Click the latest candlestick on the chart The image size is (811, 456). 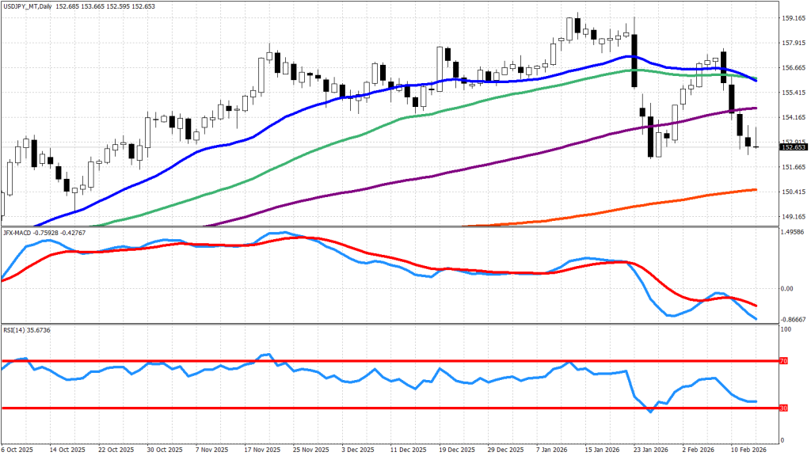pyautogui.click(x=756, y=146)
